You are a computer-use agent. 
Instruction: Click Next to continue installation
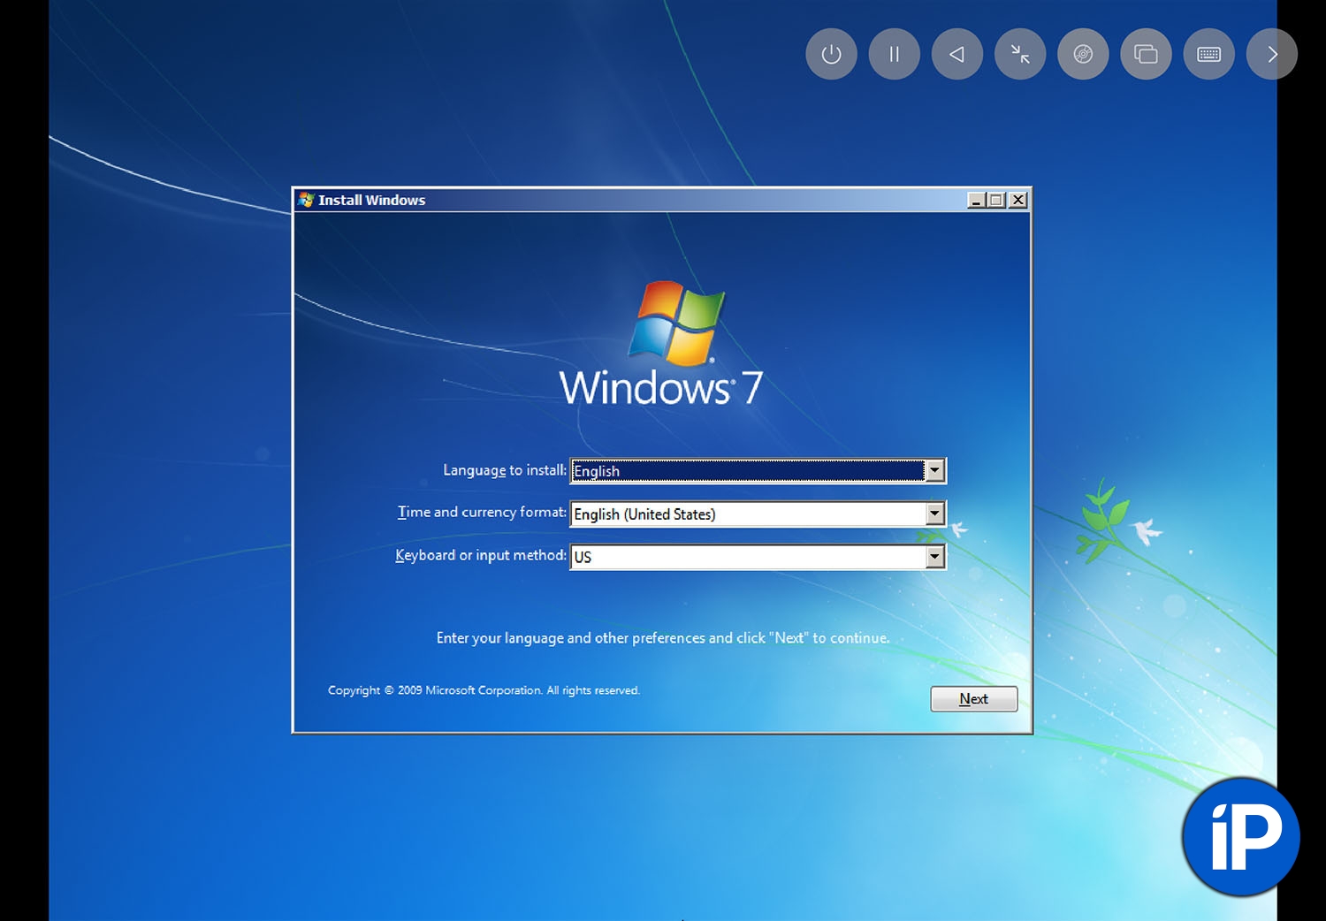973,698
